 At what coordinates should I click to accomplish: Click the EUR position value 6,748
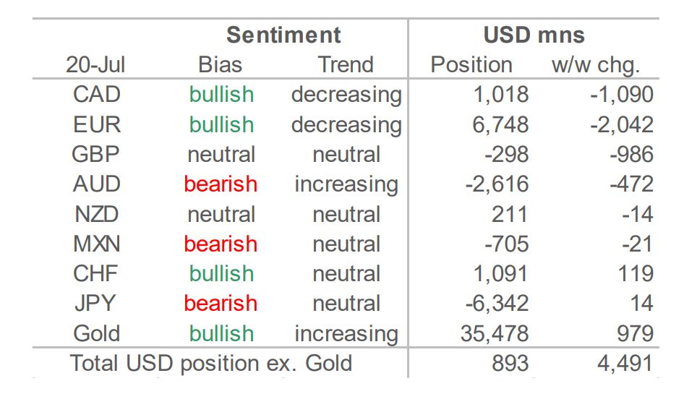click(500, 125)
